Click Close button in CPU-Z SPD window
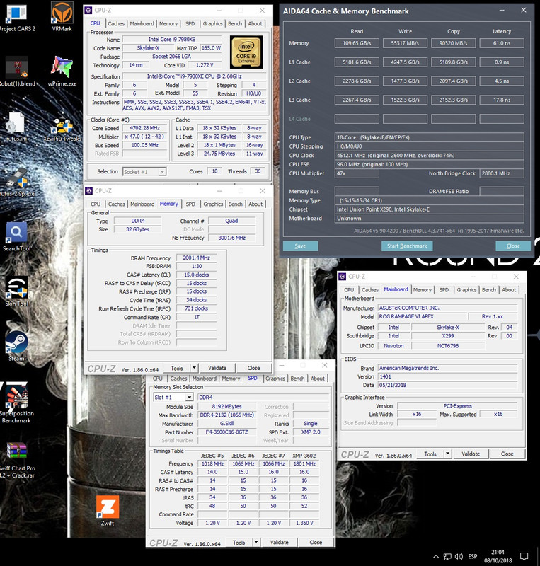Image resolution: width=540 pixels, height=566 pixels. 316,542
